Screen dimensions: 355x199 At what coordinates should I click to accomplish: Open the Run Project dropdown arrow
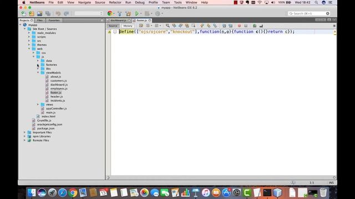tap(140, 14)
